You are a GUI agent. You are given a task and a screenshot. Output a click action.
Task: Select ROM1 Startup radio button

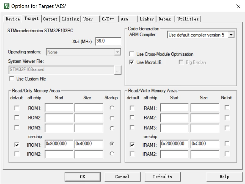(112, 108)
